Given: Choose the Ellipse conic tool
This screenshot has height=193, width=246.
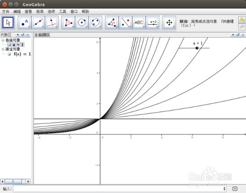Looking at the screenshot, I should coord(95,23).
